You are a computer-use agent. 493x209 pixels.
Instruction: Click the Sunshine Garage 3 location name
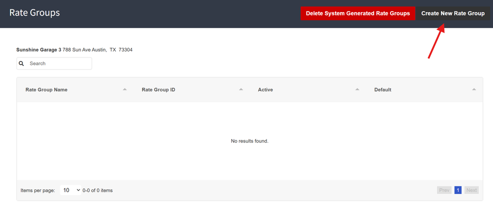pos(39,50)
